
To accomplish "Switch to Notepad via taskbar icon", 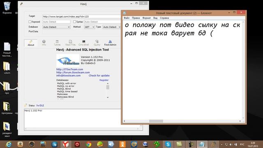I will [x=202, y=144].
